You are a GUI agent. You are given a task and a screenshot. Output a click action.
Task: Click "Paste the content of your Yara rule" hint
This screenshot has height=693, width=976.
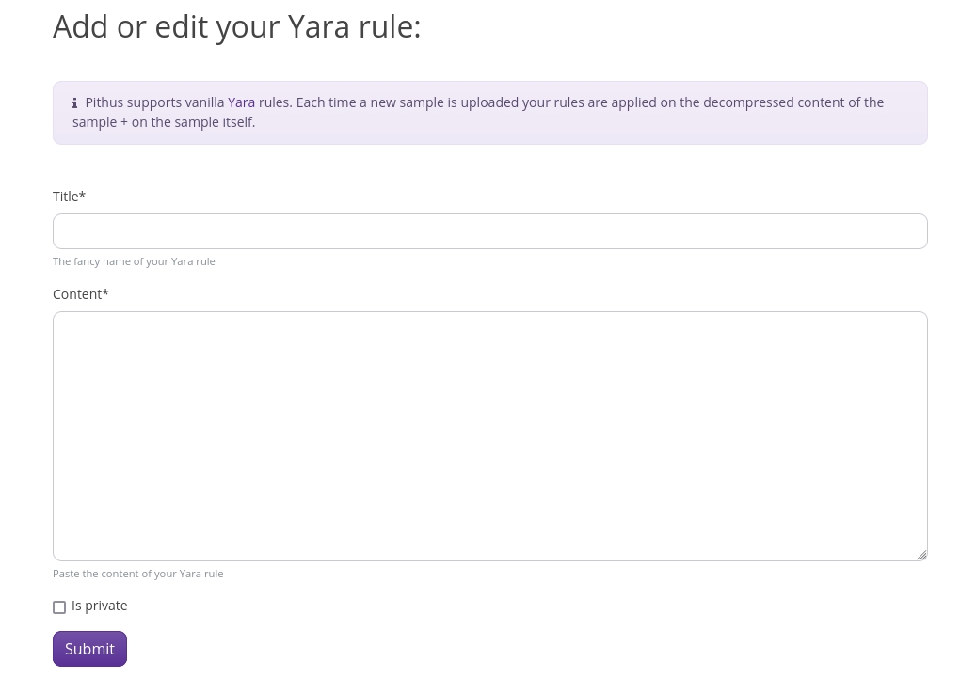click(137, 574)
